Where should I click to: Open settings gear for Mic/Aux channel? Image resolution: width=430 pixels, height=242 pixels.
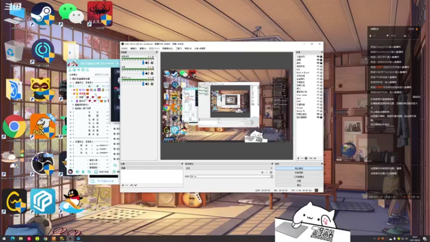(x=152, y=84)
